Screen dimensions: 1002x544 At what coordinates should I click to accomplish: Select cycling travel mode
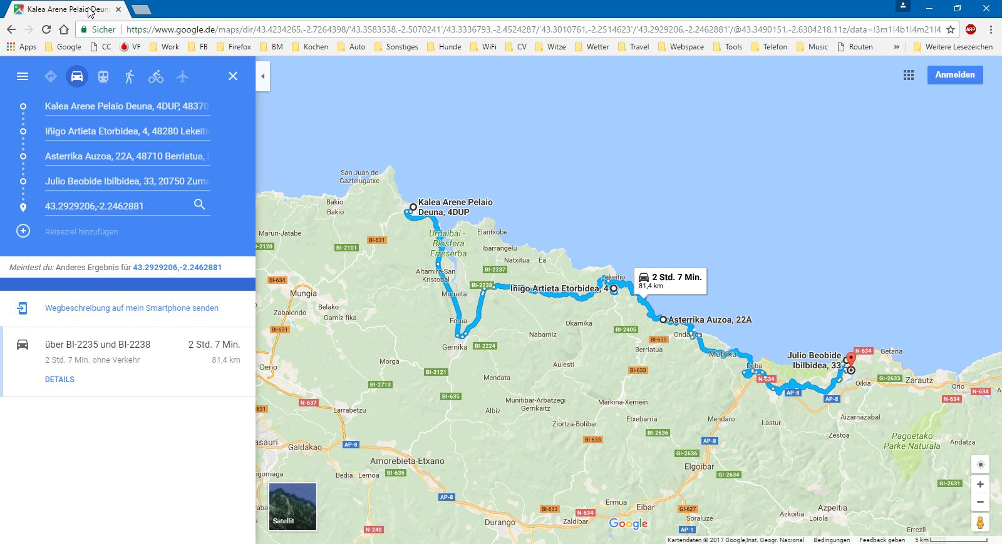(x=156, y=76)
